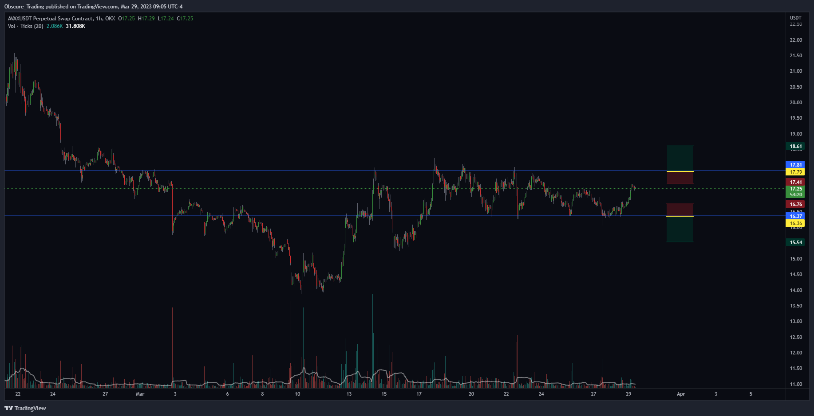814x416 pixels.
Task: Click the Vol · Ticks (20) indicator label
Action: (x=26, y=26)
